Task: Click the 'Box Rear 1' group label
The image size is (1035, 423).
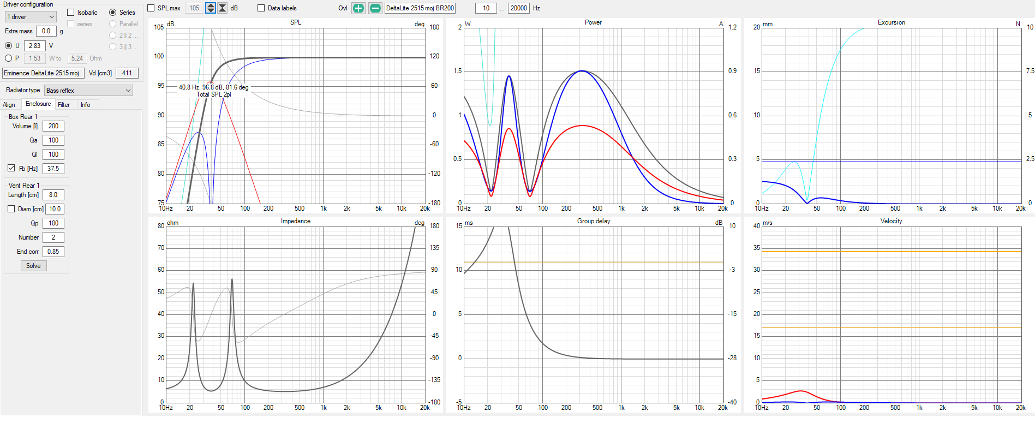Action: [23, 117]
